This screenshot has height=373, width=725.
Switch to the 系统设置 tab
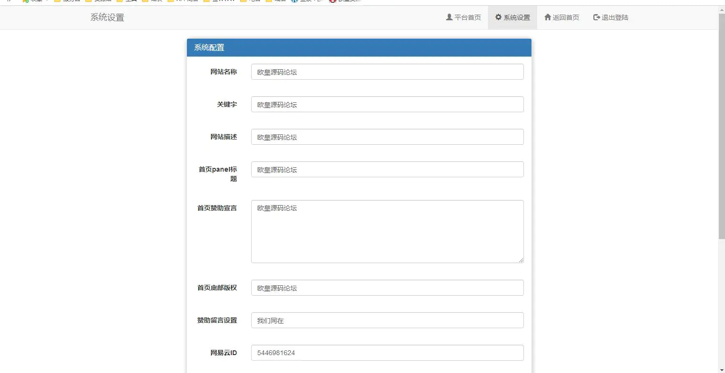[512, 17]
